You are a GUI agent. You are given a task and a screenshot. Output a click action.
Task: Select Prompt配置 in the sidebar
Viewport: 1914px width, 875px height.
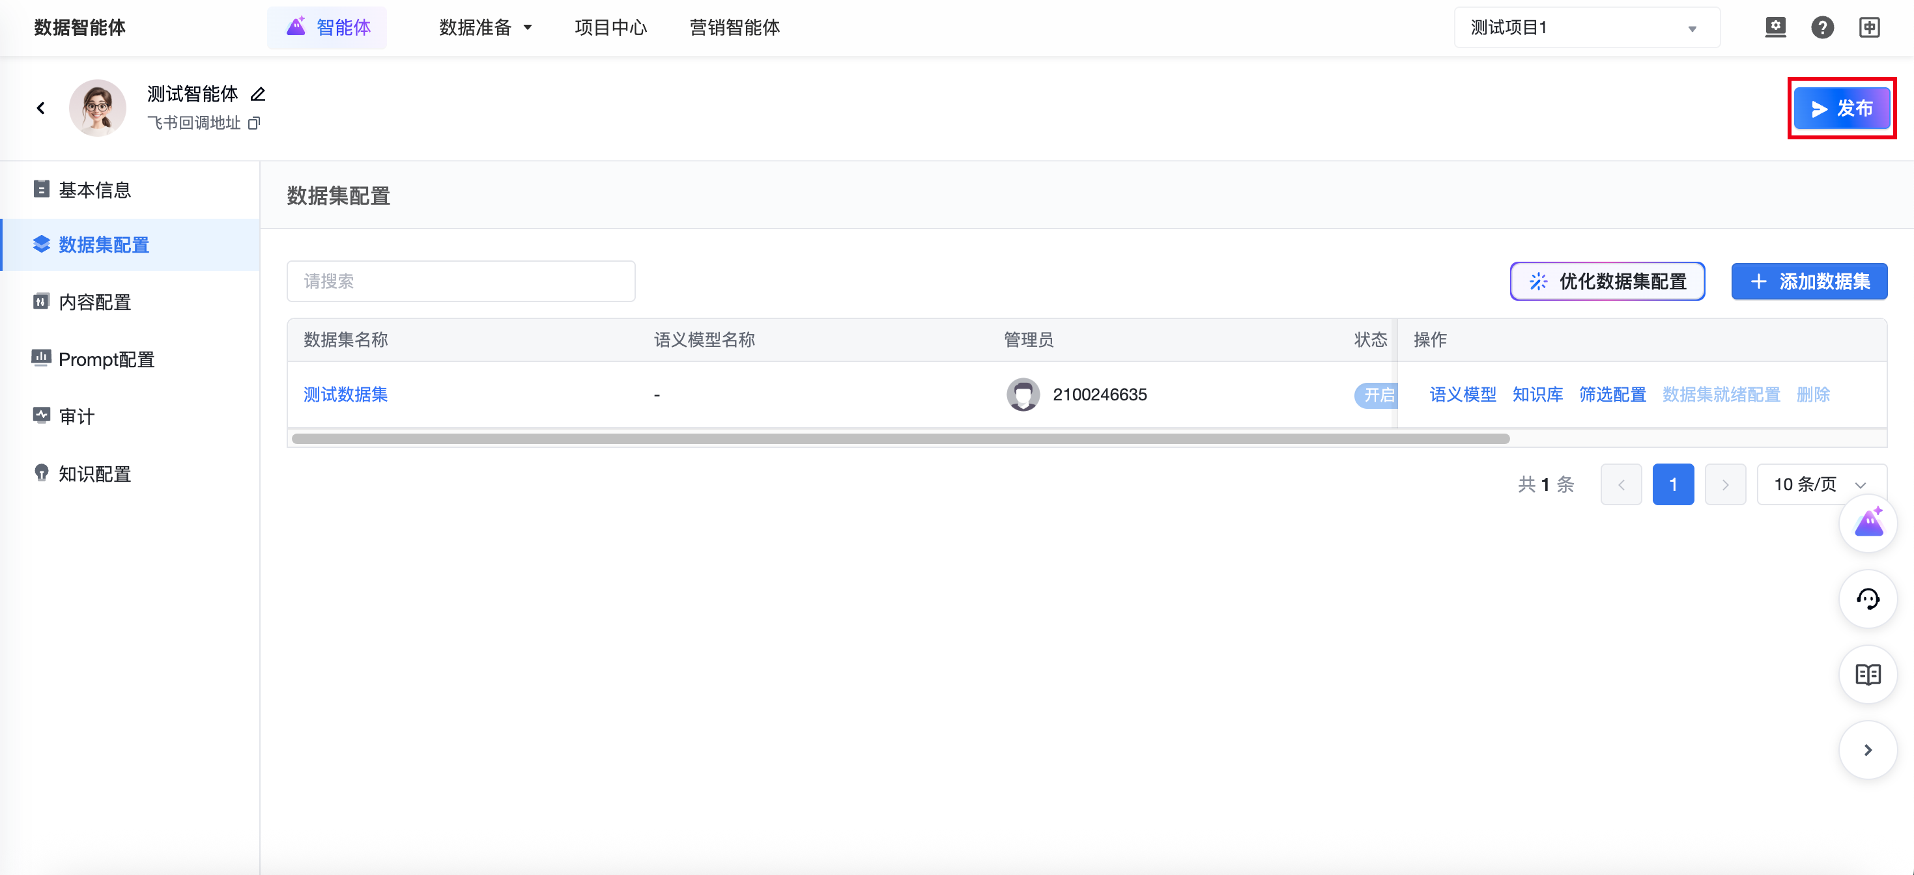[x=106, y=359]
